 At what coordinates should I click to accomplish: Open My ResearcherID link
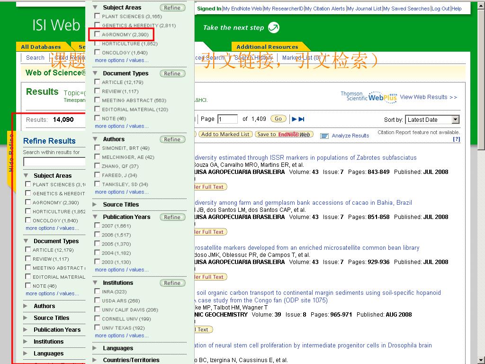pyautogui.click(x=284, y=9)
